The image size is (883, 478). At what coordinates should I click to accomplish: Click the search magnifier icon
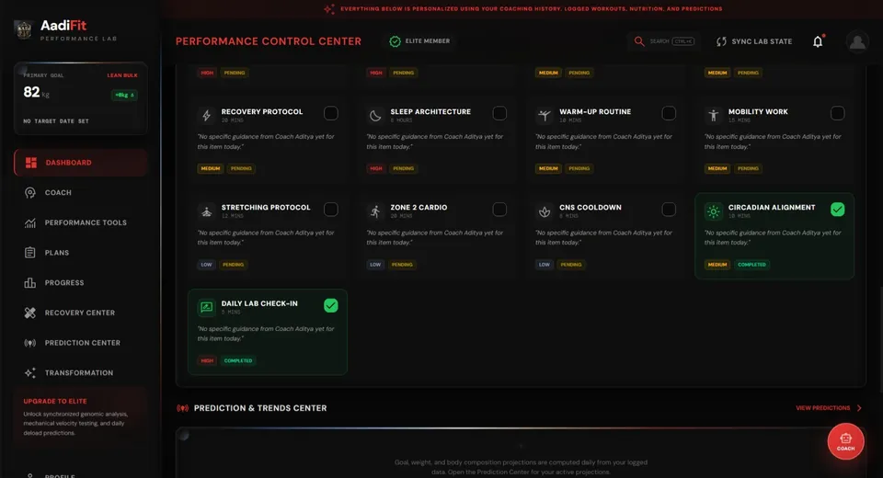(x=639, y=41)
